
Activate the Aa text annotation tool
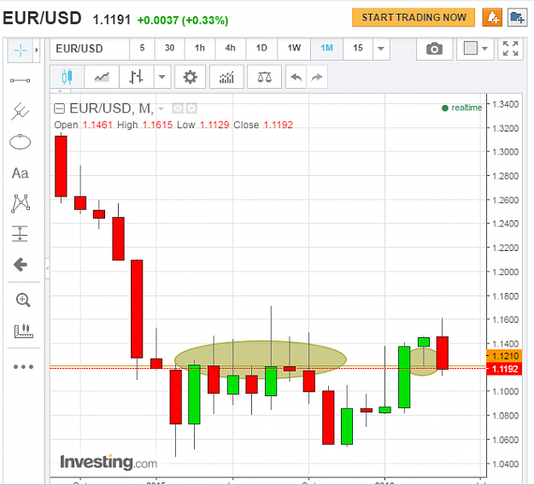click(21, 173)
